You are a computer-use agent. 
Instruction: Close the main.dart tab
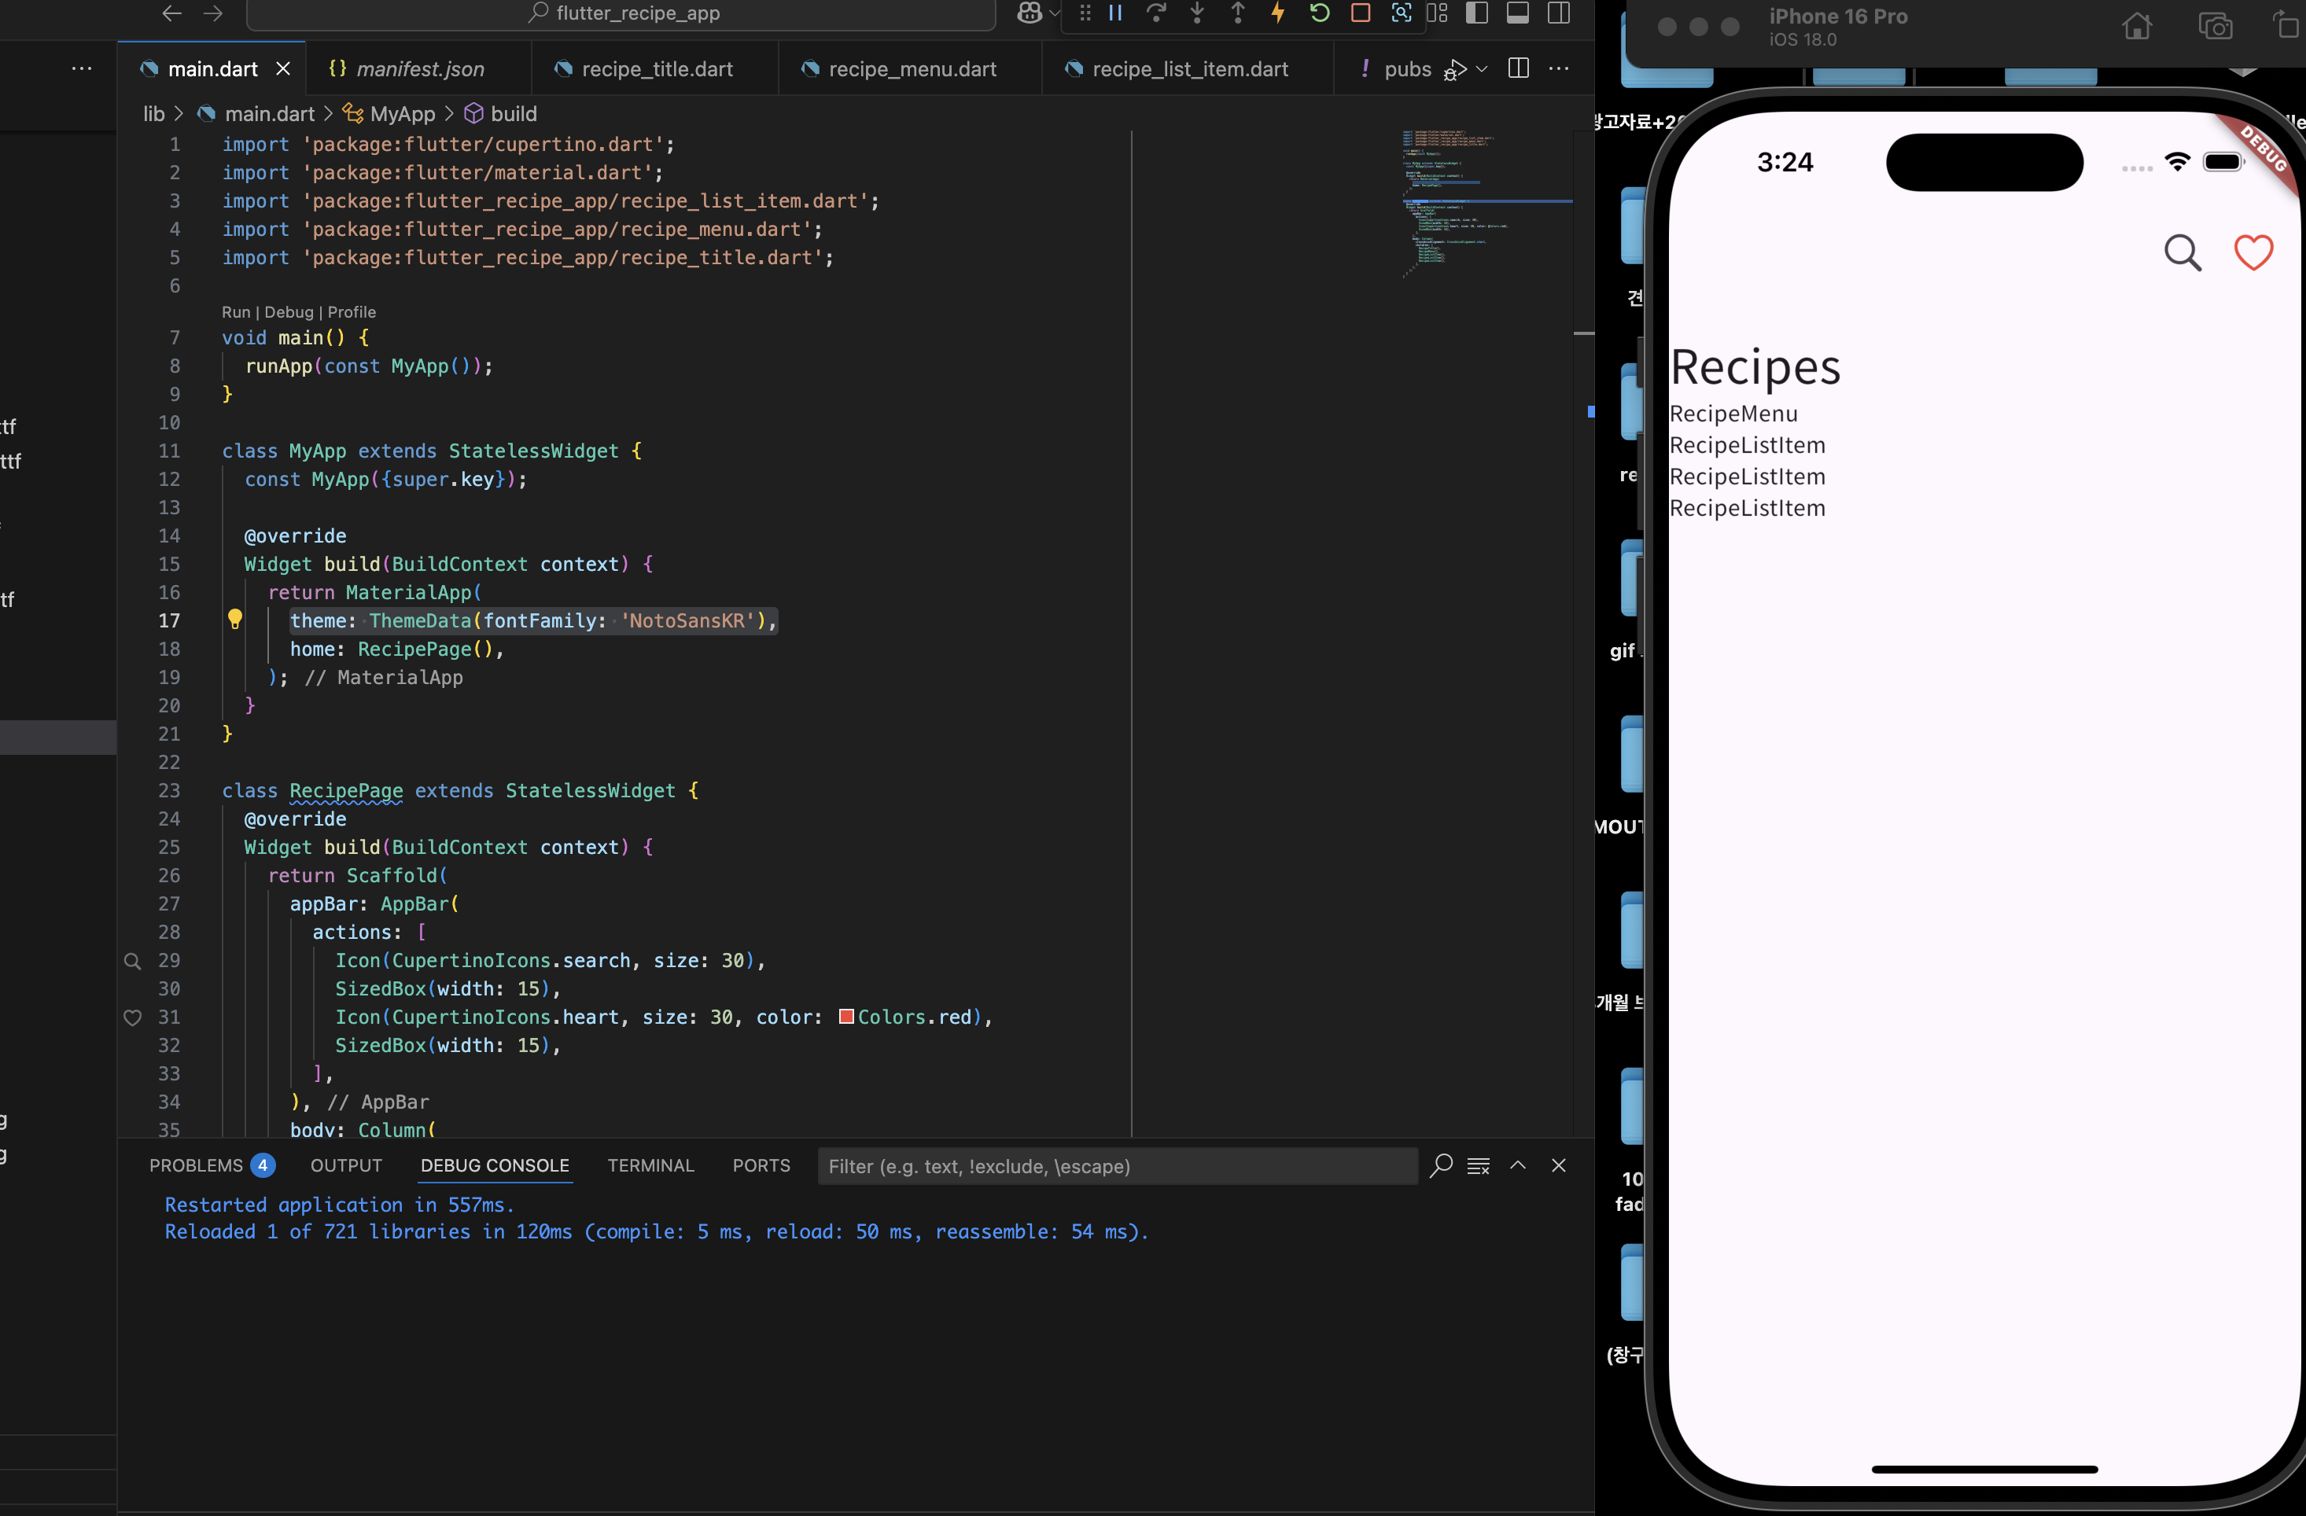[283, 68]
